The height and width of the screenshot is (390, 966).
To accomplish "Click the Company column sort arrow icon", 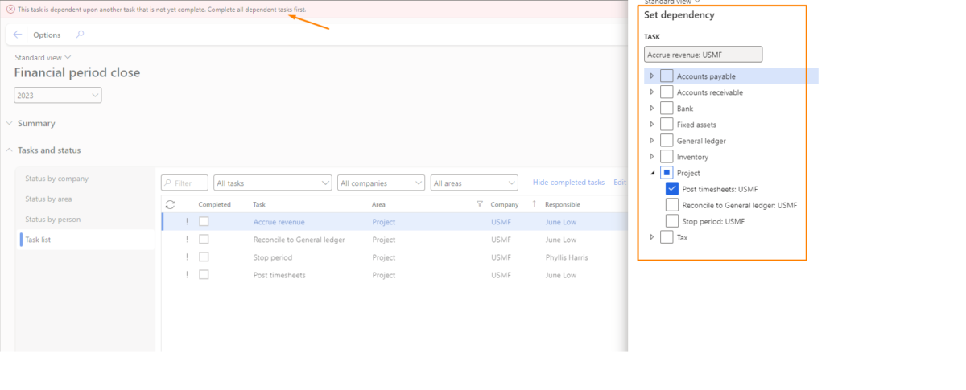I will [534, 204].
